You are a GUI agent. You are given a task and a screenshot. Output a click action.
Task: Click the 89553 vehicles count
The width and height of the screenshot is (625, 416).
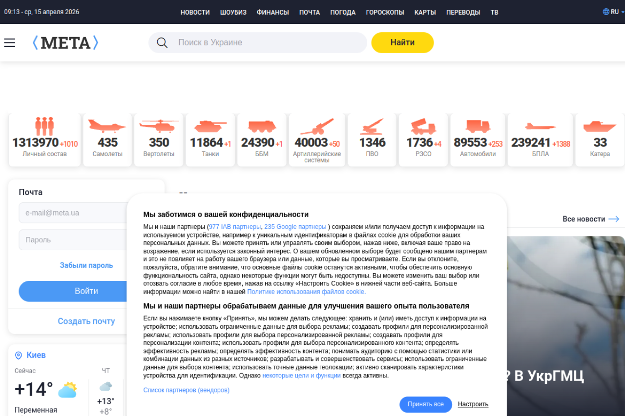click(x=471, y=142)
